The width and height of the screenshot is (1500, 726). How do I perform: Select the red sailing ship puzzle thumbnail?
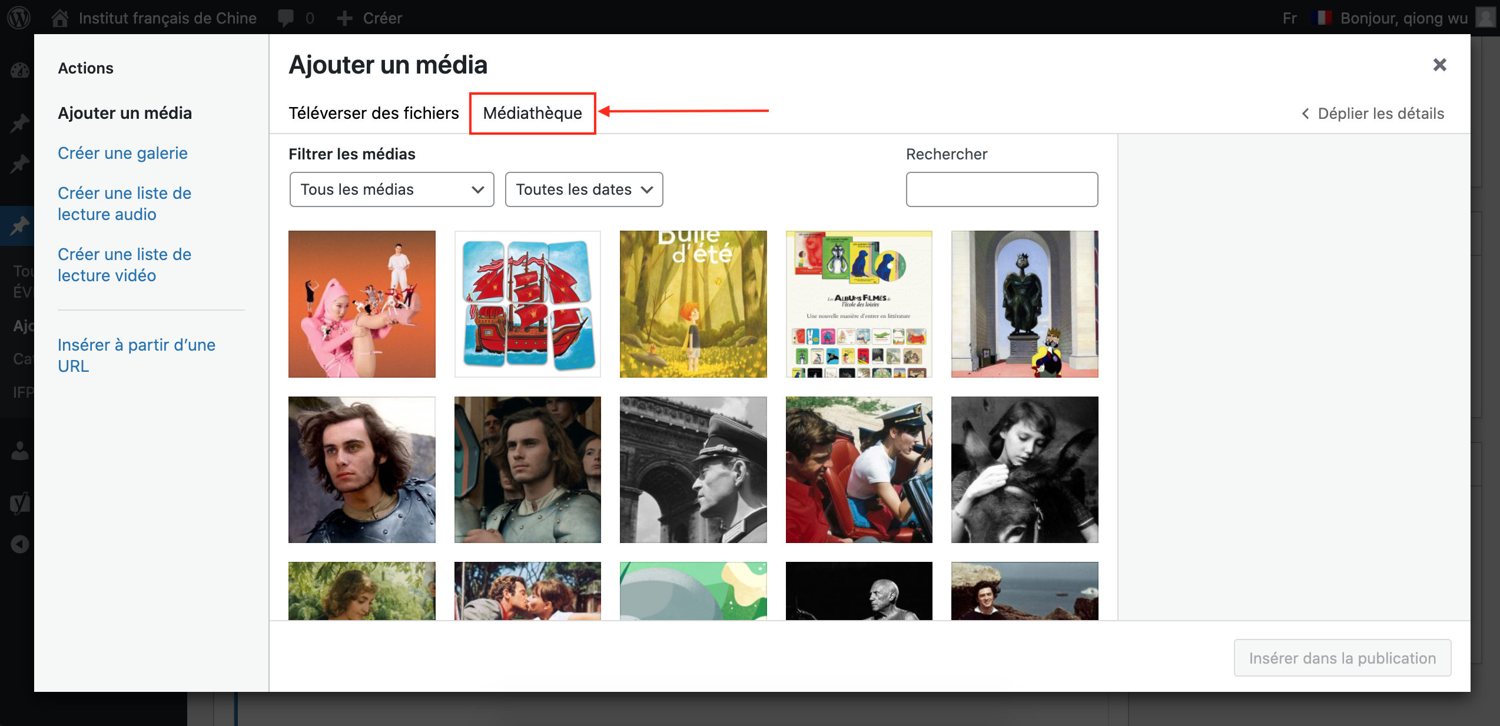click(527, 304)
